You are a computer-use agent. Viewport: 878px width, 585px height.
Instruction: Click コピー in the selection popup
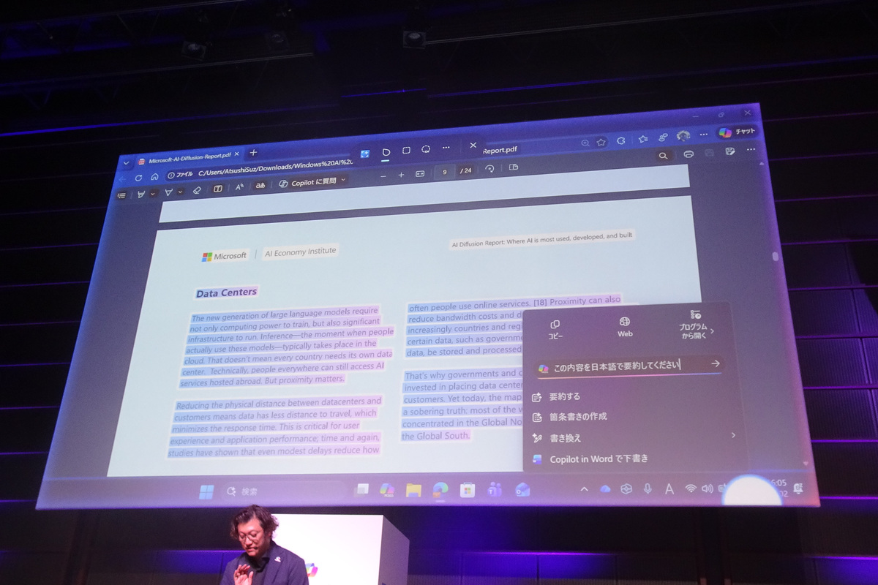coord(555,329)
